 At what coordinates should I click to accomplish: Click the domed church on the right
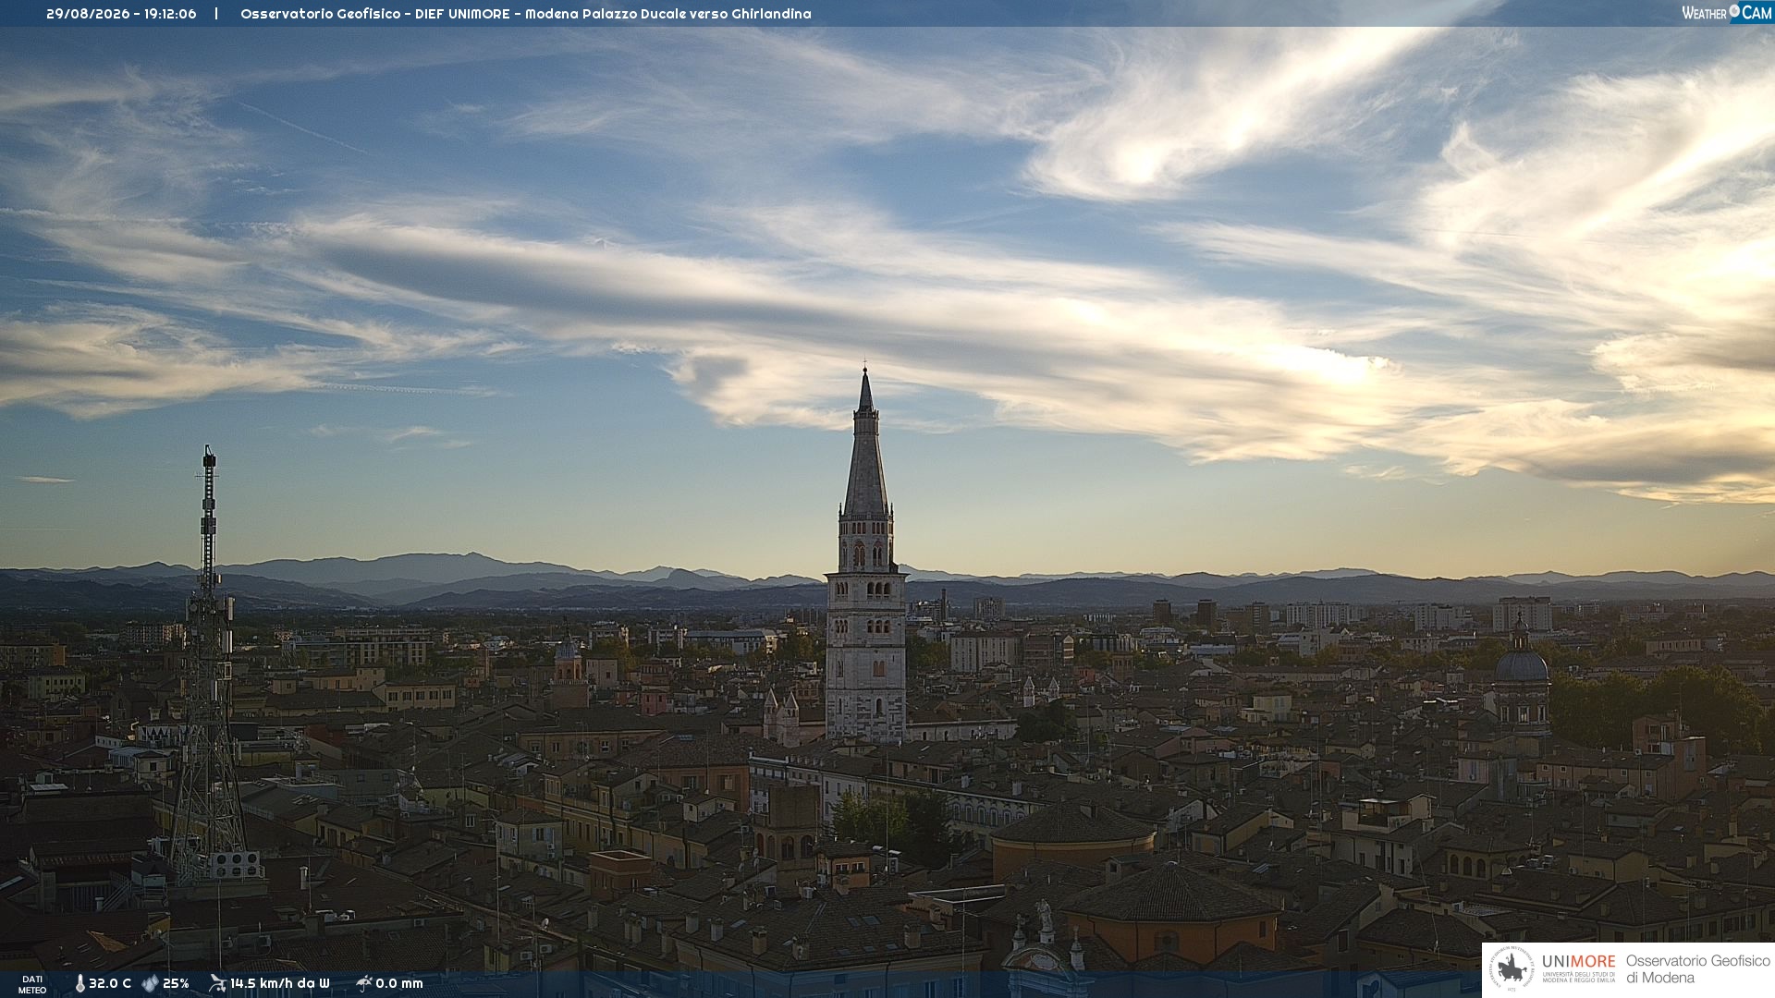1522,677
